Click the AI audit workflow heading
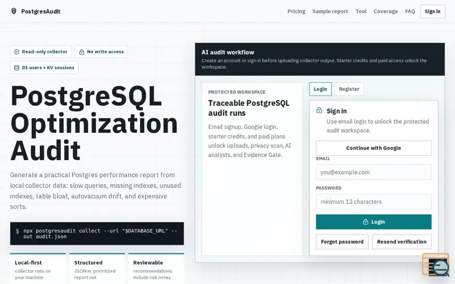Screen dimensions: 455x284 click(228, 52)
